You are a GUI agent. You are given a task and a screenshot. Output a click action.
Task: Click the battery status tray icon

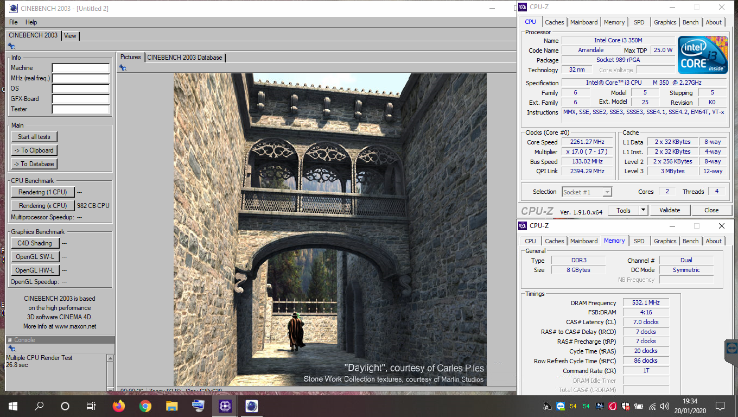click(x=639, y=406)
